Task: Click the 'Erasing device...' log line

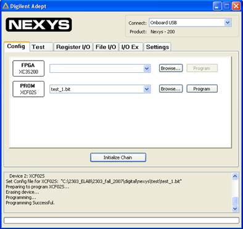Action: pos(22,192)
